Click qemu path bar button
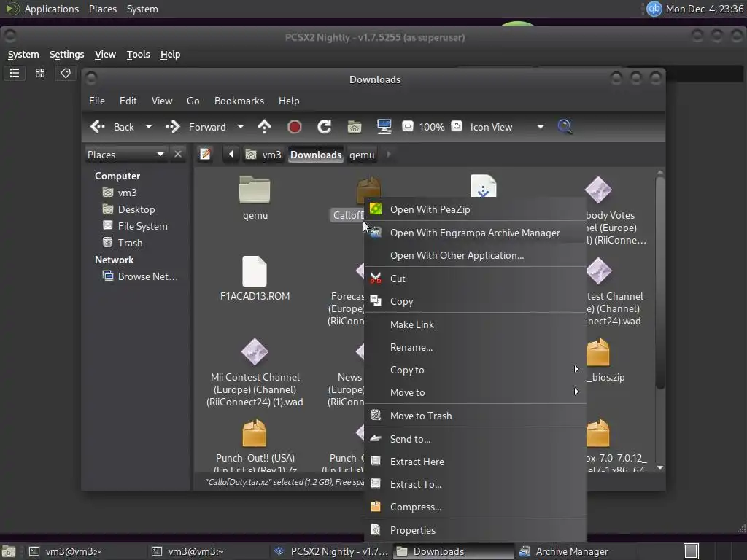This screenshot has height=560, width=747. (x=362, y=155)
